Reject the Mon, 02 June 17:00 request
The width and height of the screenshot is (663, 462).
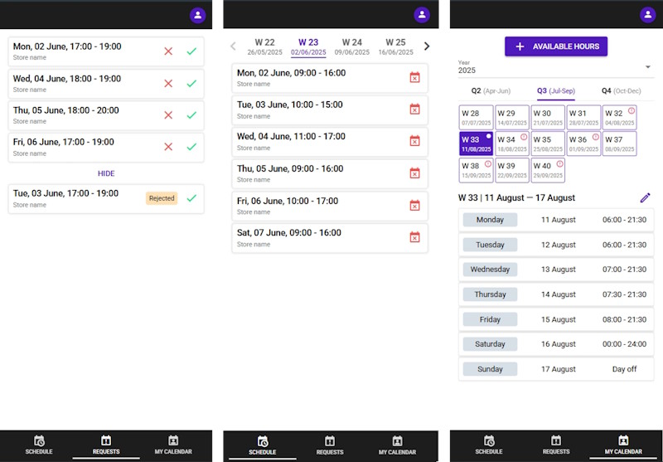168,51
